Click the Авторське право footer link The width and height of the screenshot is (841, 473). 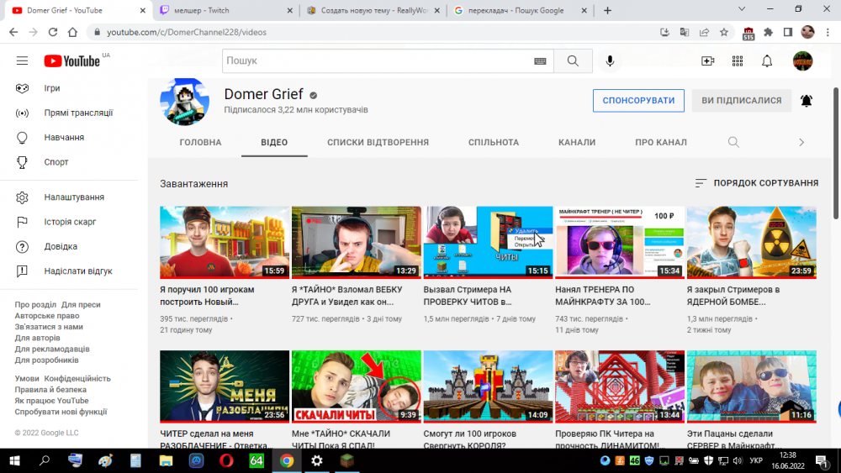[x=46, y=316]
